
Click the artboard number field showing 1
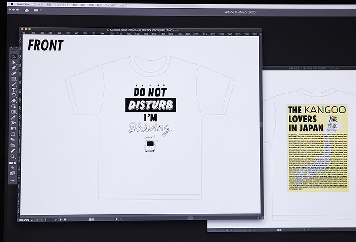tap(49, 220)
